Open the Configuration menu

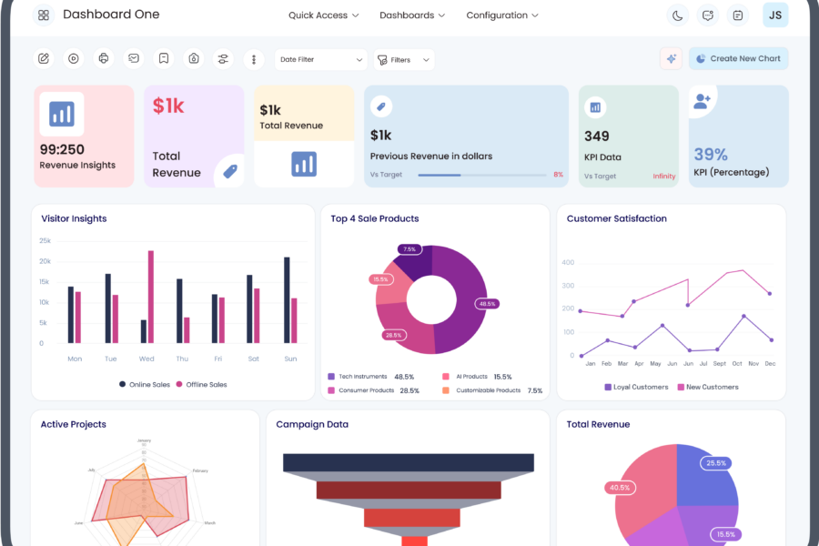pos(502,15)
